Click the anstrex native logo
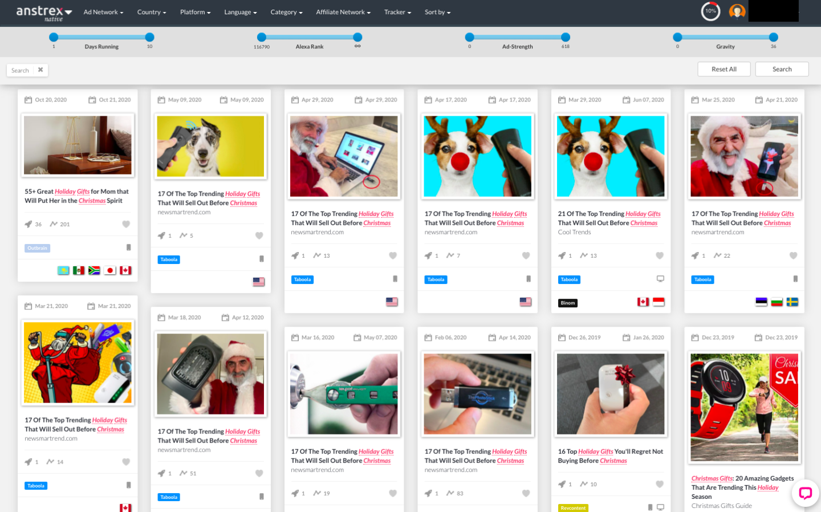Screen dimensions: 821x512 (44, 13)
